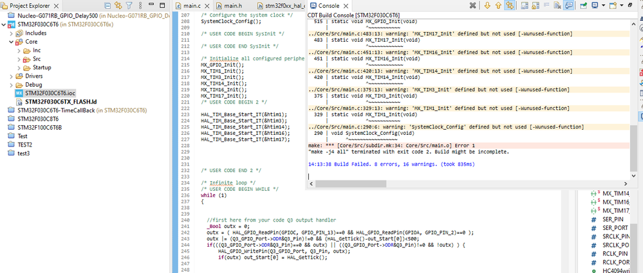The image size is (643, 273).
Task: Select the TEST2 project
Action: (x=24, y=145)
